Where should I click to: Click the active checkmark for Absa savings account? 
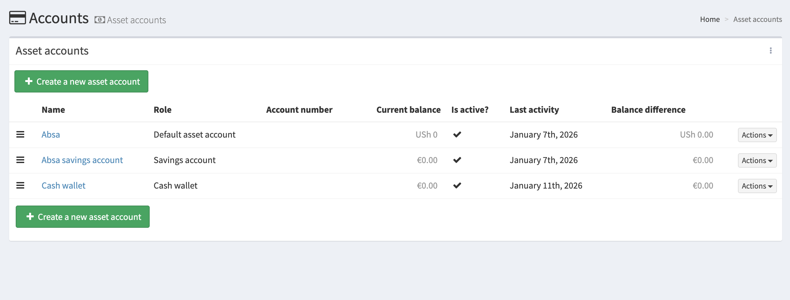click(x=457, y=159)
